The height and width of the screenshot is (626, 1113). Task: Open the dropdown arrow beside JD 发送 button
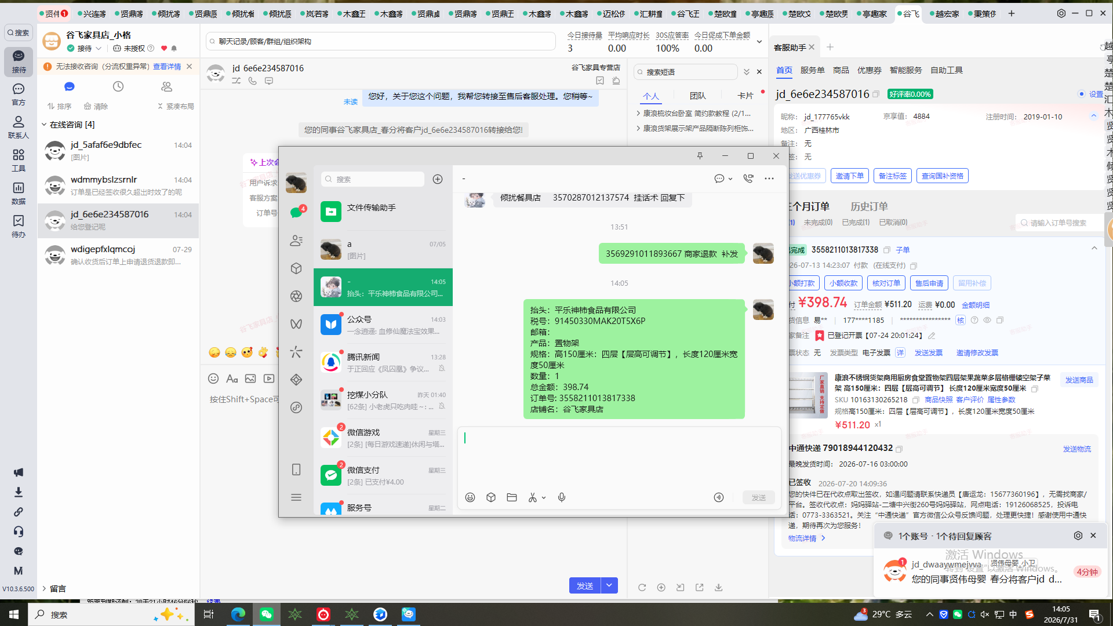[609, 585]
